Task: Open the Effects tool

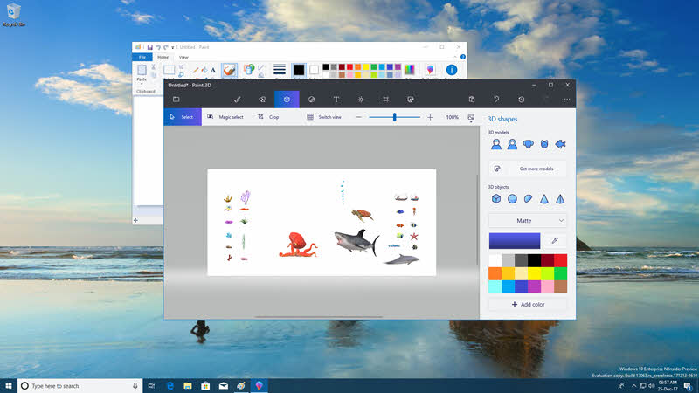Action: (361, 100)
